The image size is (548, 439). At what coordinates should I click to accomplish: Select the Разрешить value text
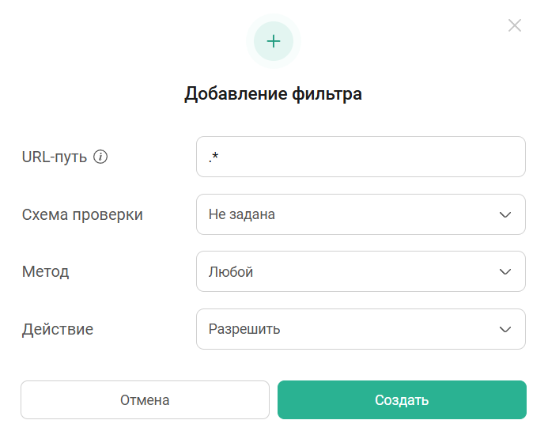(x=244, y=329)
